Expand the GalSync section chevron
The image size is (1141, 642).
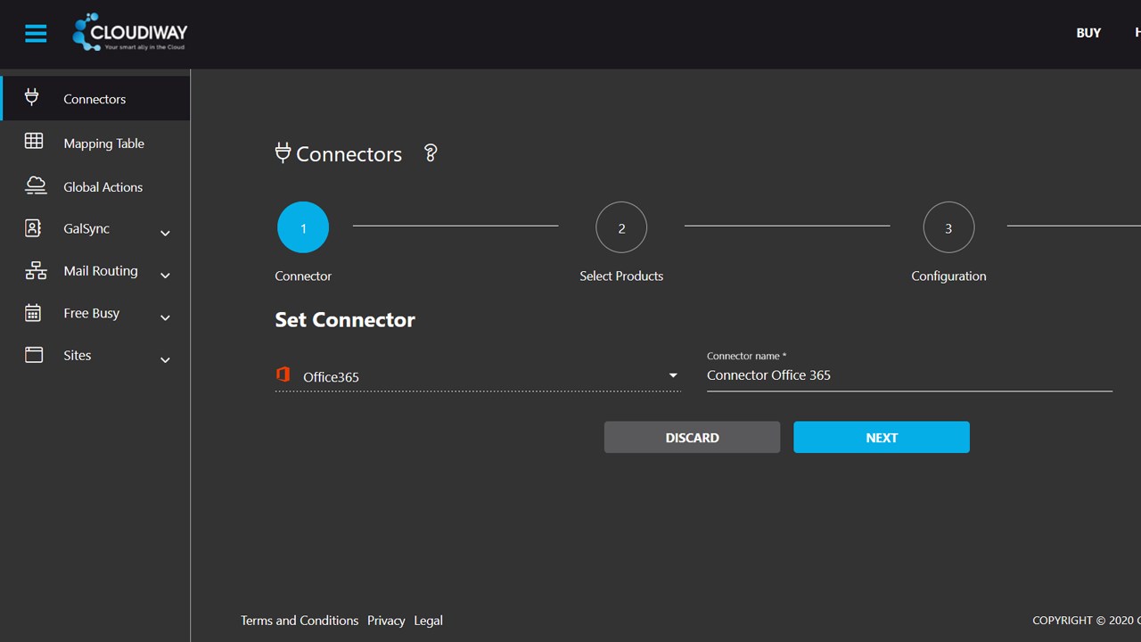click(165, 233)
